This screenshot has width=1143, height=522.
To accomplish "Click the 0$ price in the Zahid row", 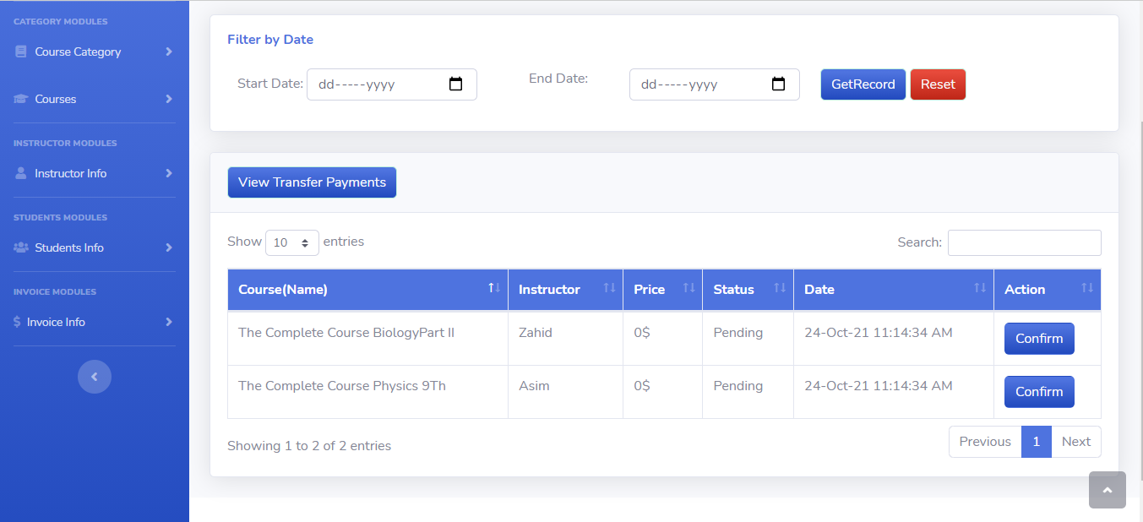I will [642, 333].
